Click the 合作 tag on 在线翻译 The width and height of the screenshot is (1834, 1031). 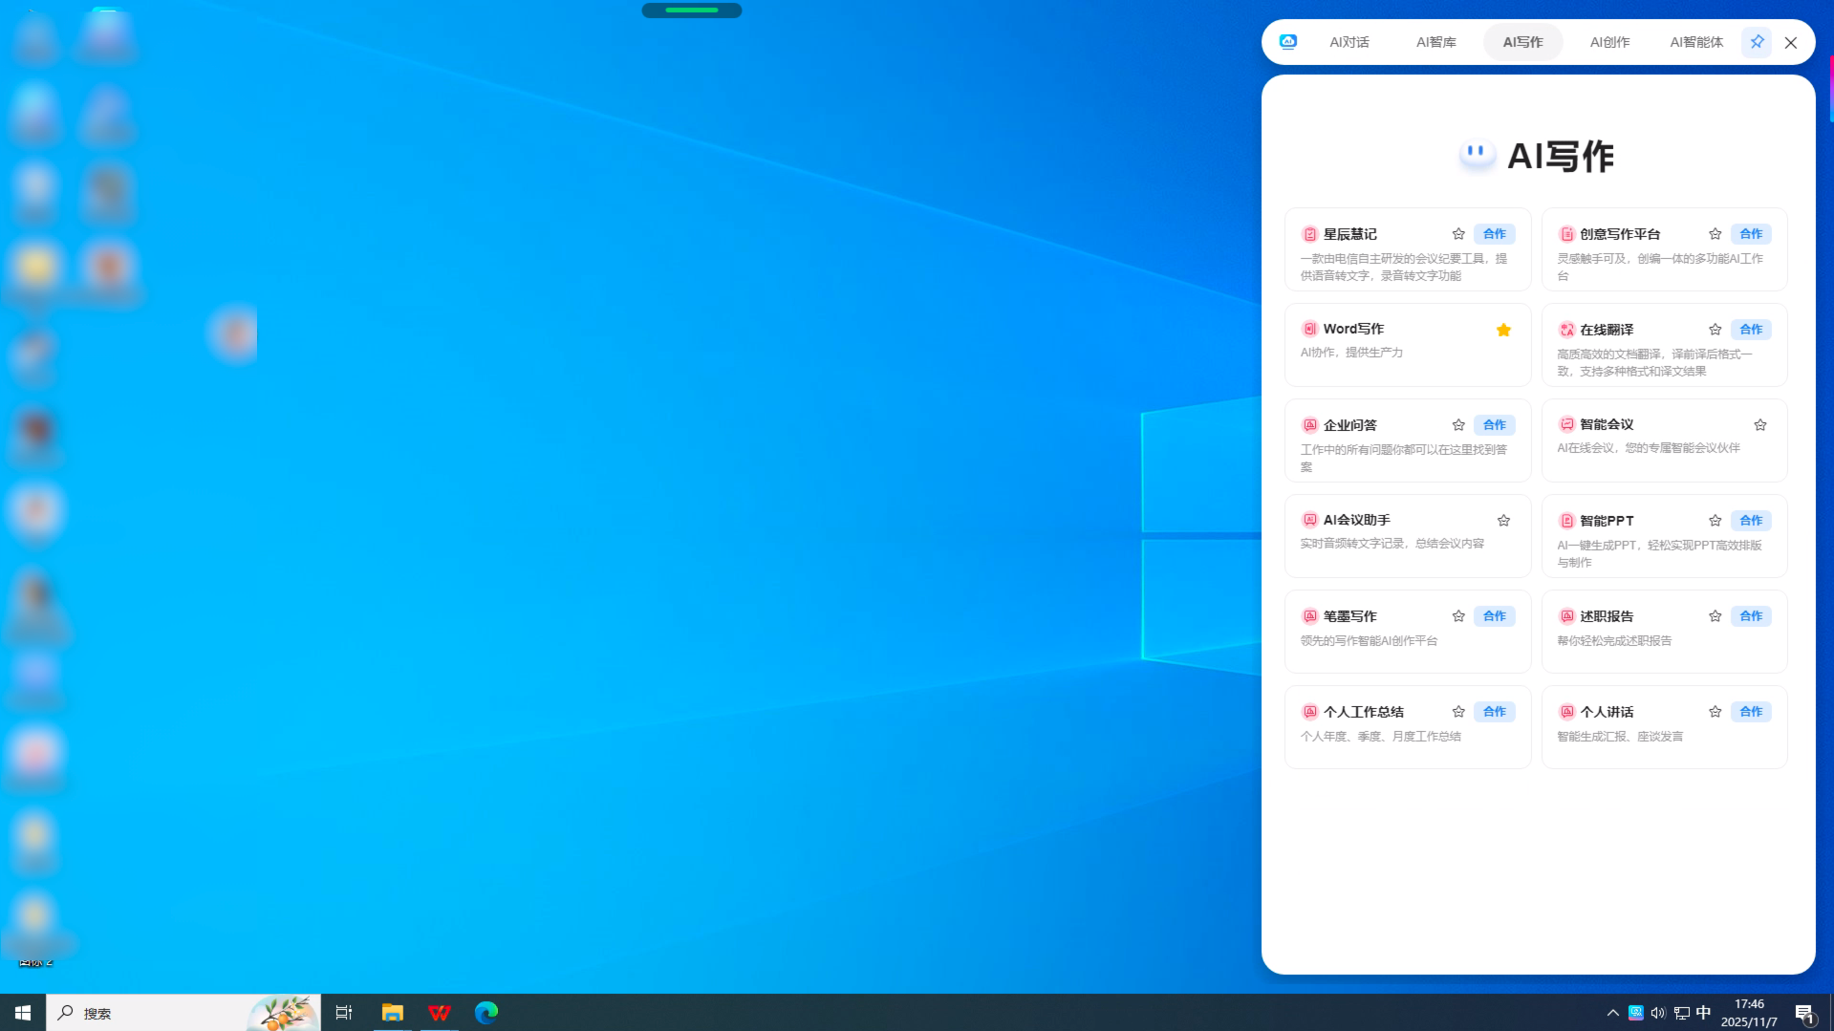(x=1751, y=330)
